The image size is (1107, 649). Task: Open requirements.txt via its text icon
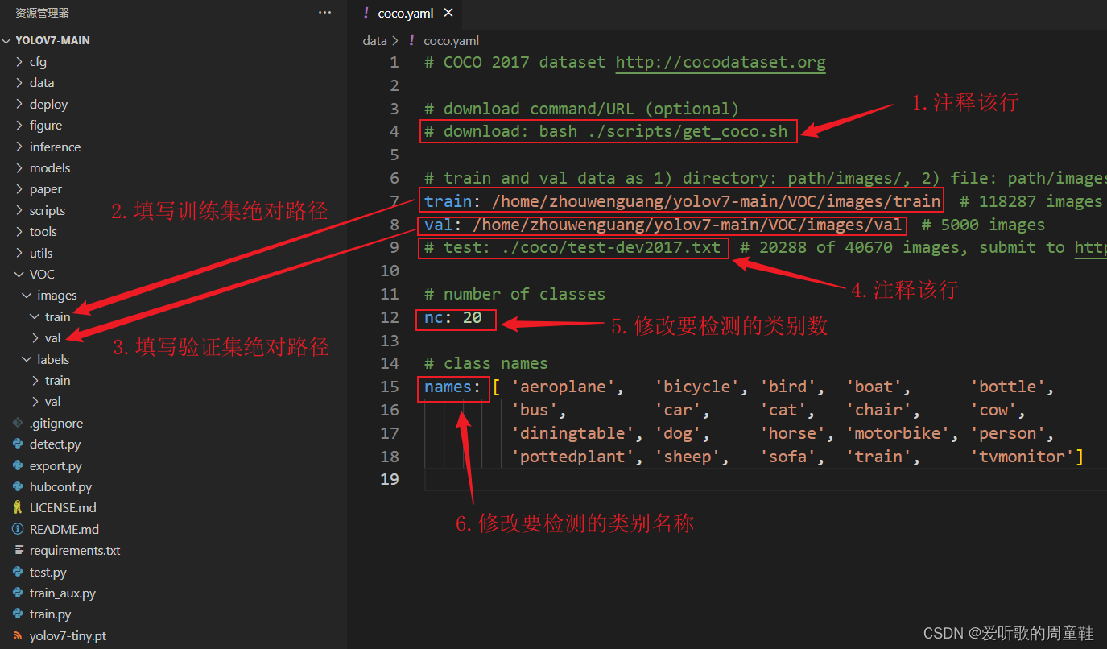pyautogui.click(x=19, y=551)
